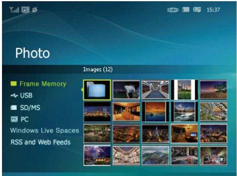Open the orange sofa living room thumbnail

tap(126, 112)
